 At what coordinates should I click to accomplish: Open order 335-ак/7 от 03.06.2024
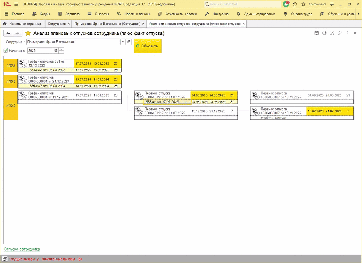pyautogui.click(x=47, y=86)
